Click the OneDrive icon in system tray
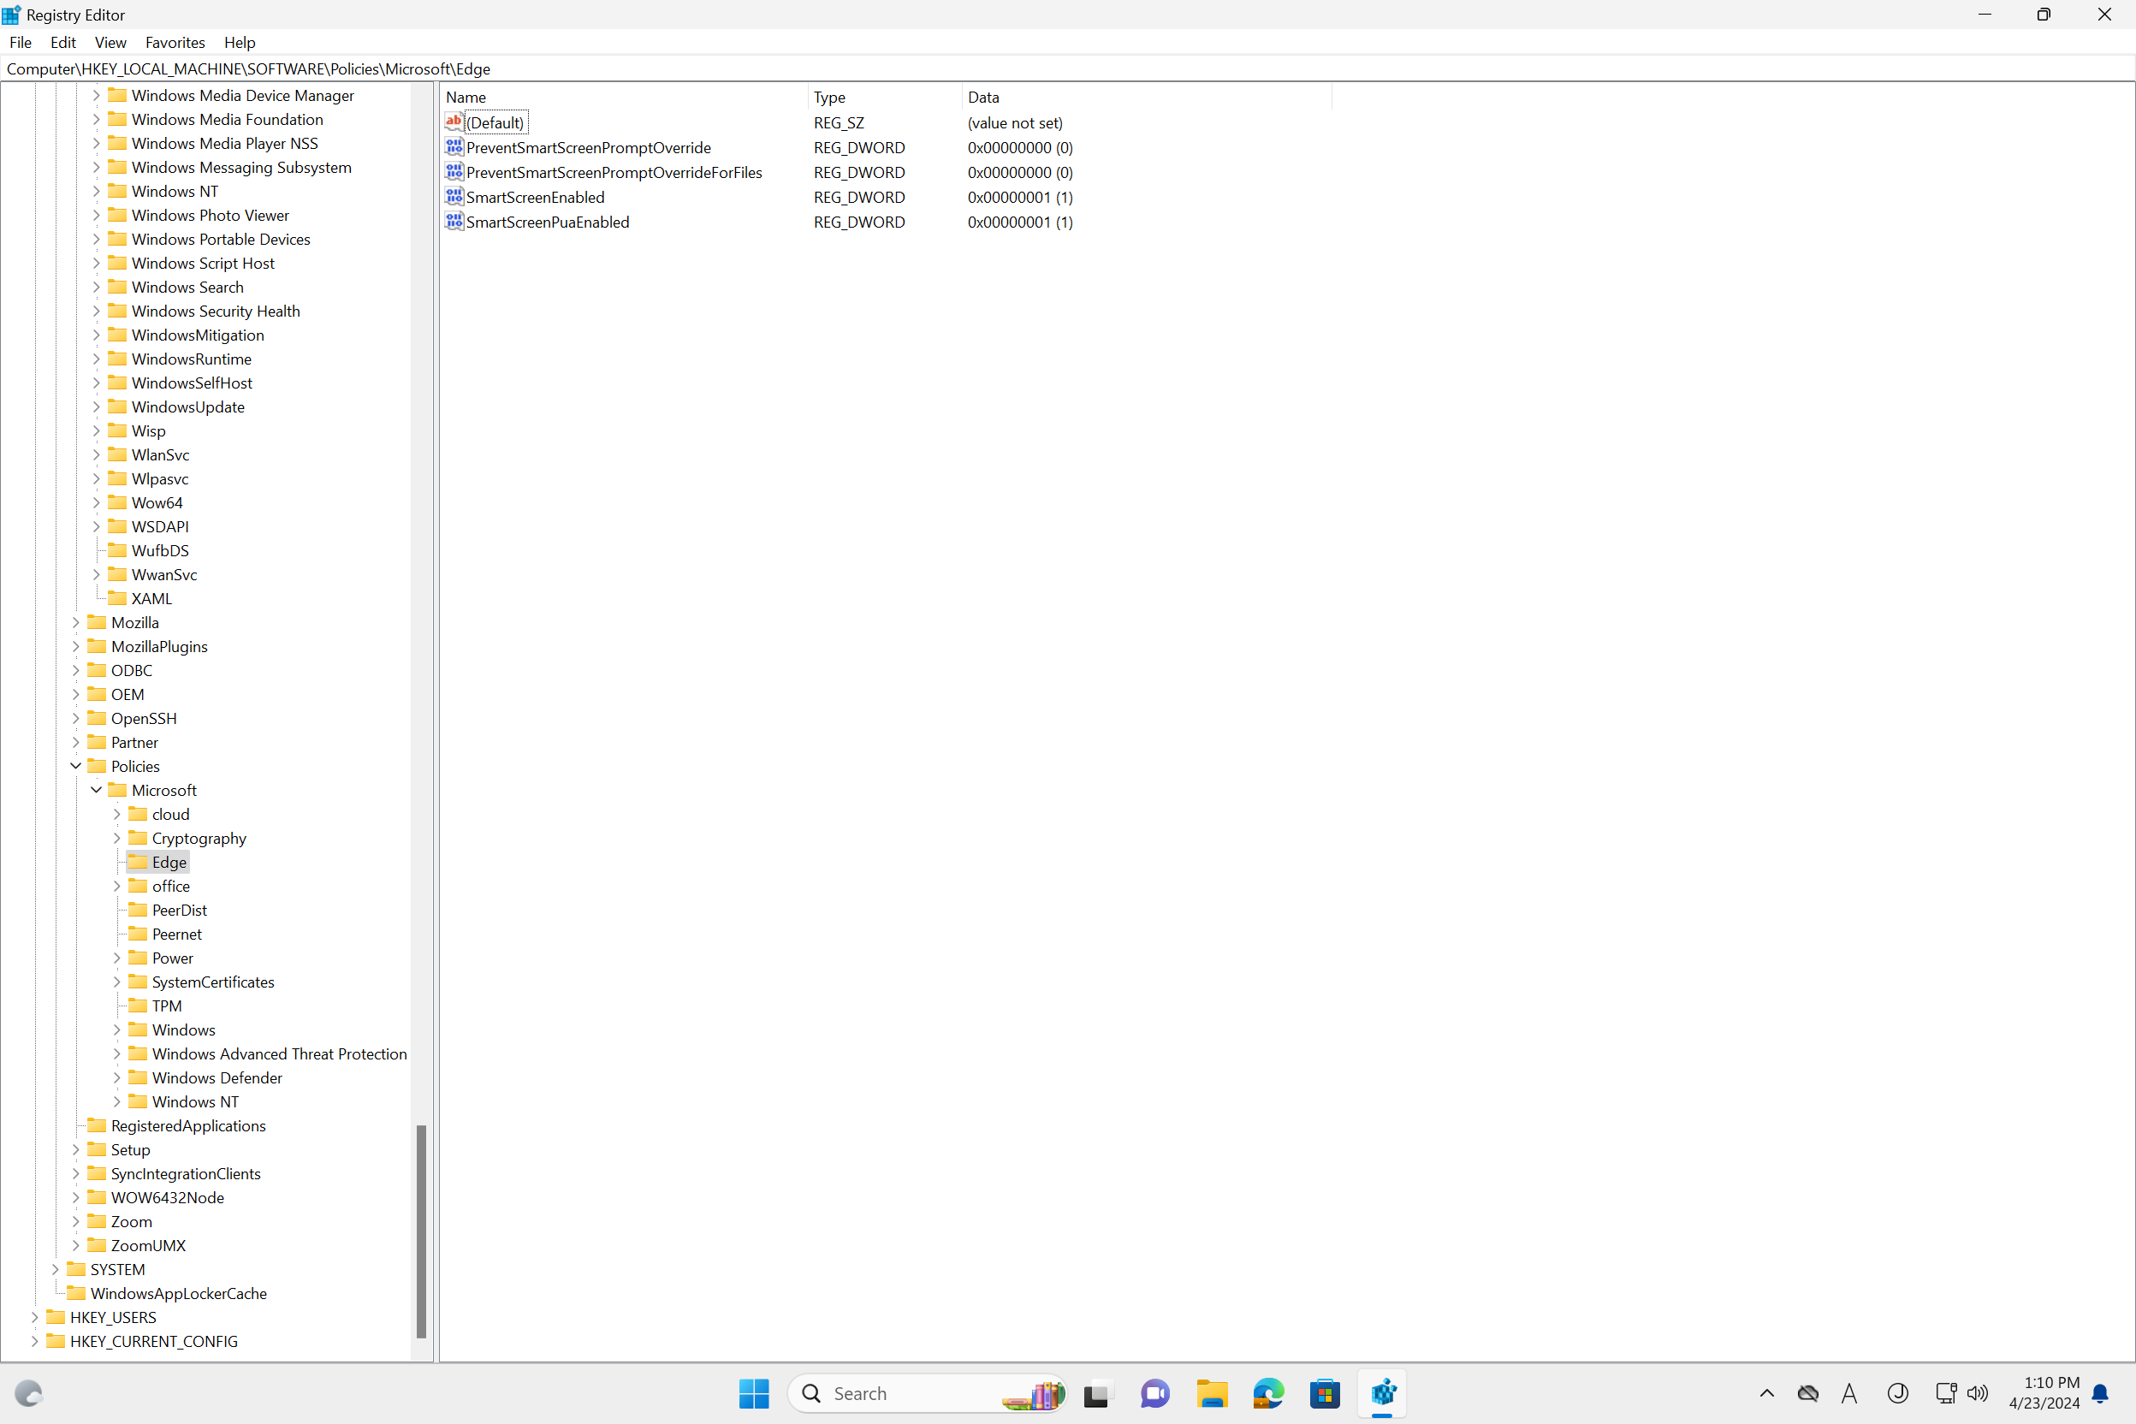 pos(1807,1393)
